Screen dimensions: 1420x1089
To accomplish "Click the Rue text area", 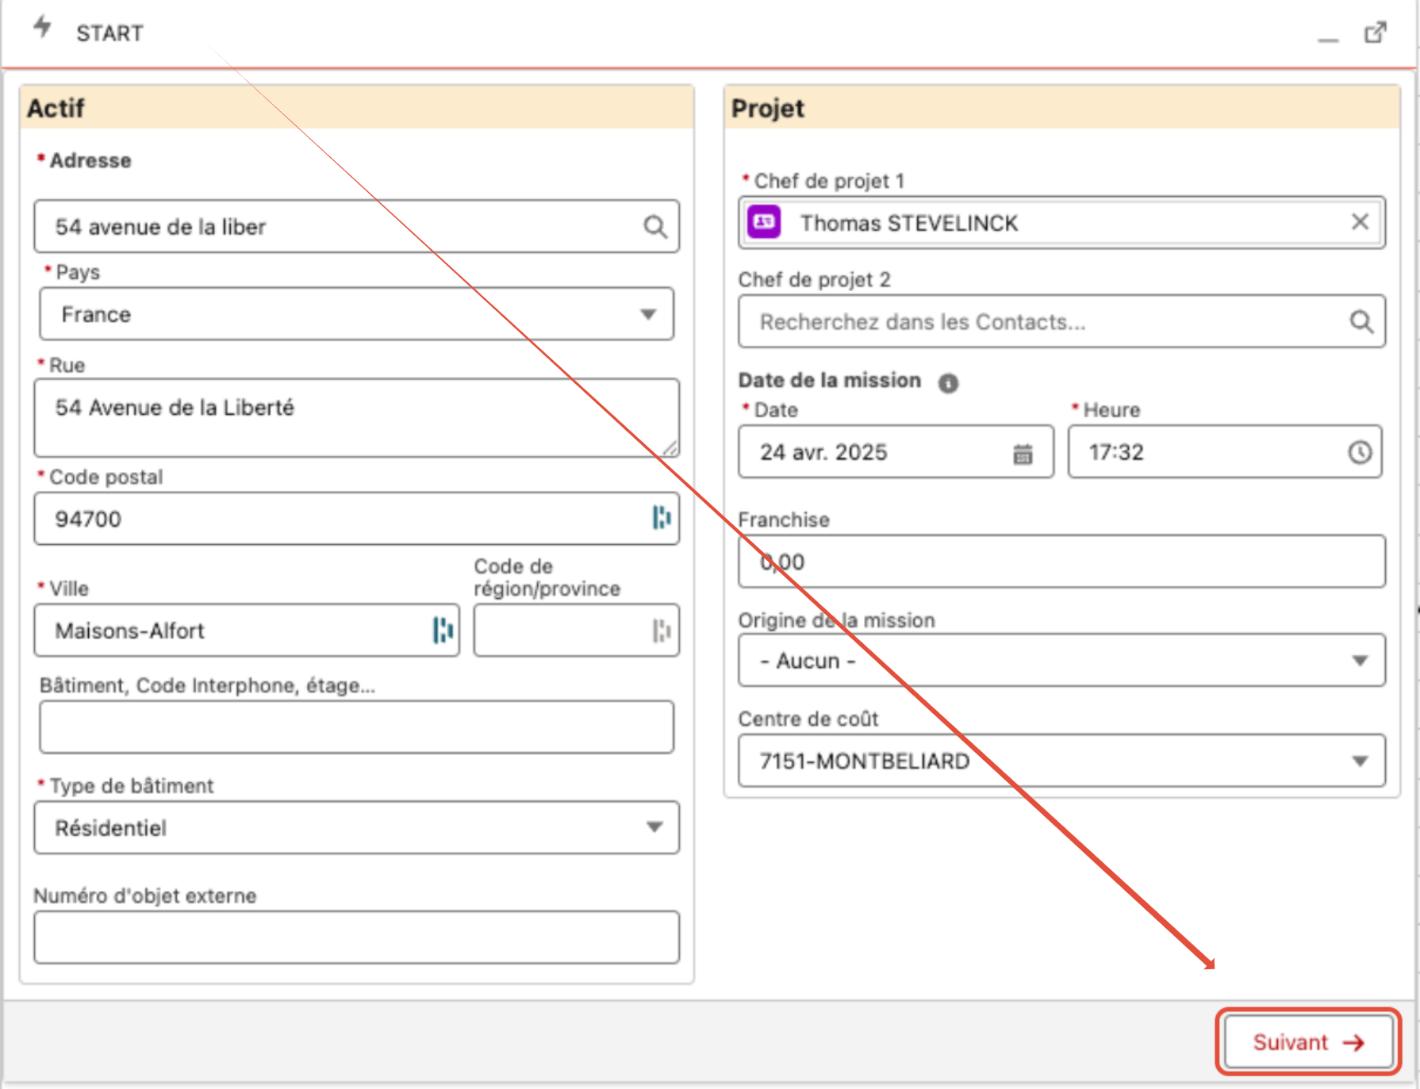I will pos(357,418).
